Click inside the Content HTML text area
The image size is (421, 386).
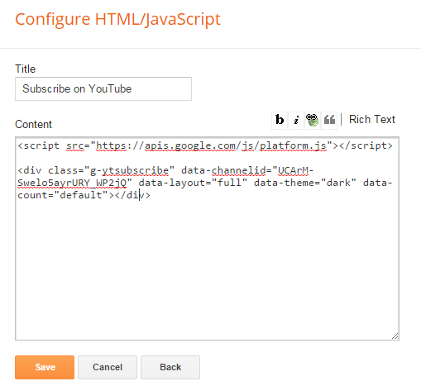[x=207, y=238]
